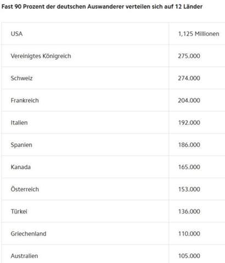Click the table heading about deutschen Auswanderer
Screen dimensions: 225x263
pyautogui.click(x=102, y=7)
